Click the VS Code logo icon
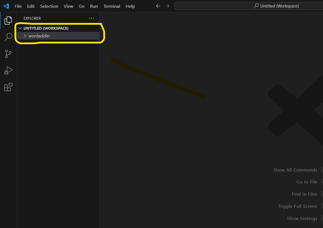 pyautogui.click(x=6, y=6)
